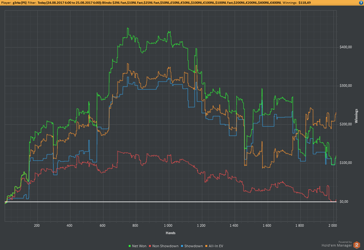Image resolution: width=364 pixels, height=250 pixels.
Task: Click the Hold'em Manager 2 hexagon logo
Action: [357, 245]
